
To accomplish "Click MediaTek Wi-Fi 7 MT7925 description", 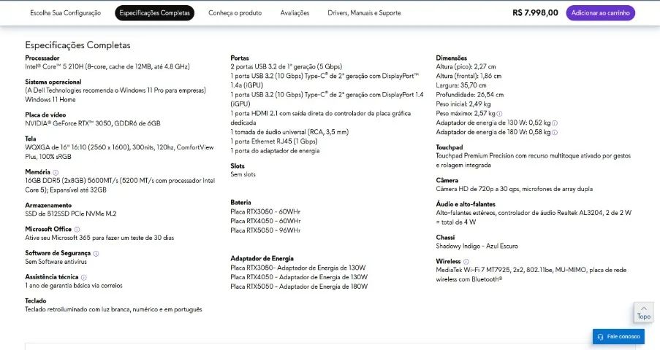I will pyautogui.click(x=531, y=274).
